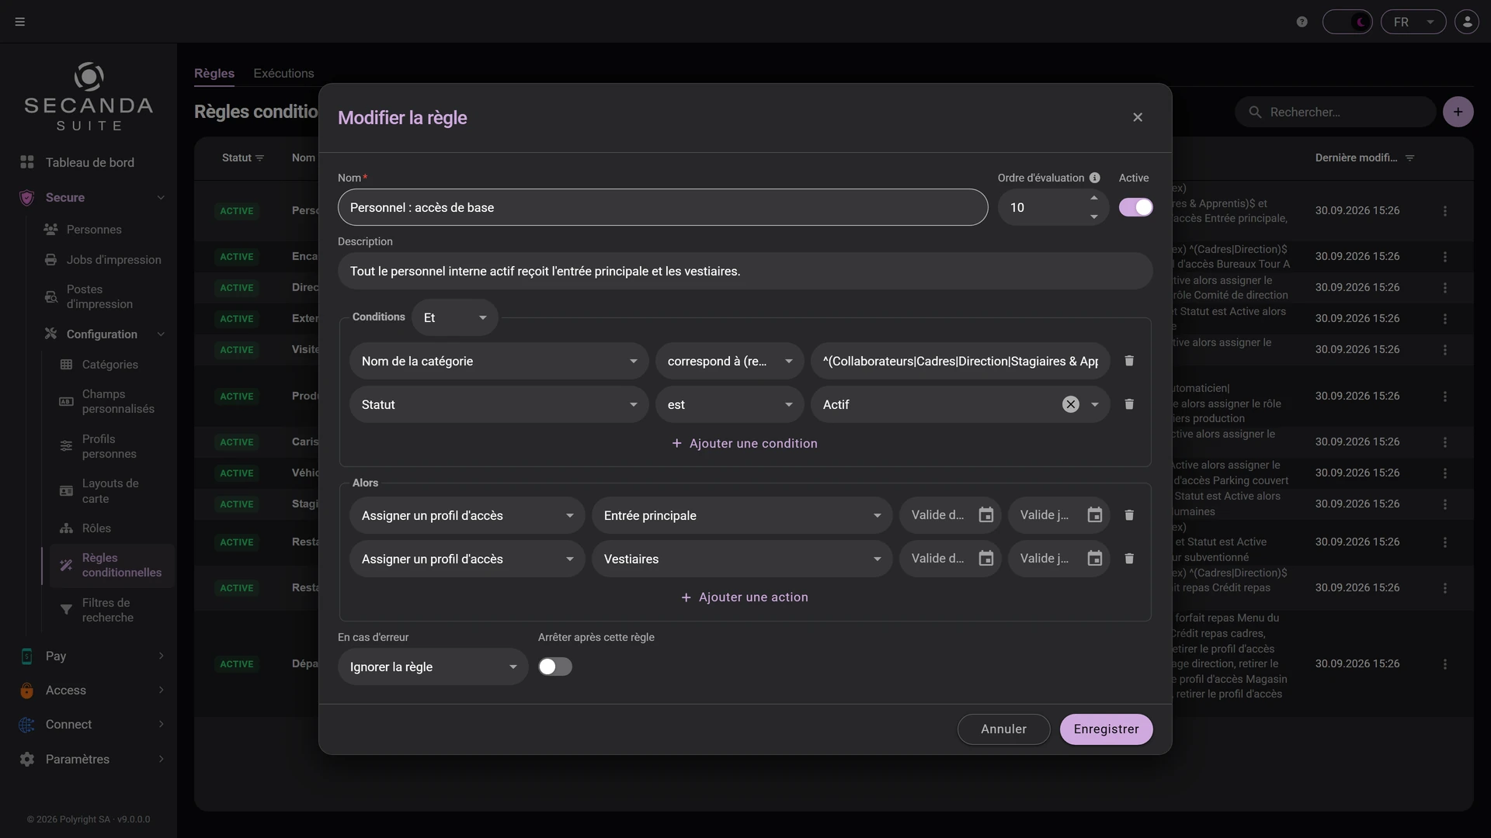Open Valide dès calendar for Entrée principale
Screen dimensions: 1491x838
pyautogui.click(x=985, y=515)
